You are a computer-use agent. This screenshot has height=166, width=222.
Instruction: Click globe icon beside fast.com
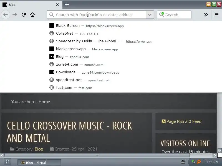(52, 87)
